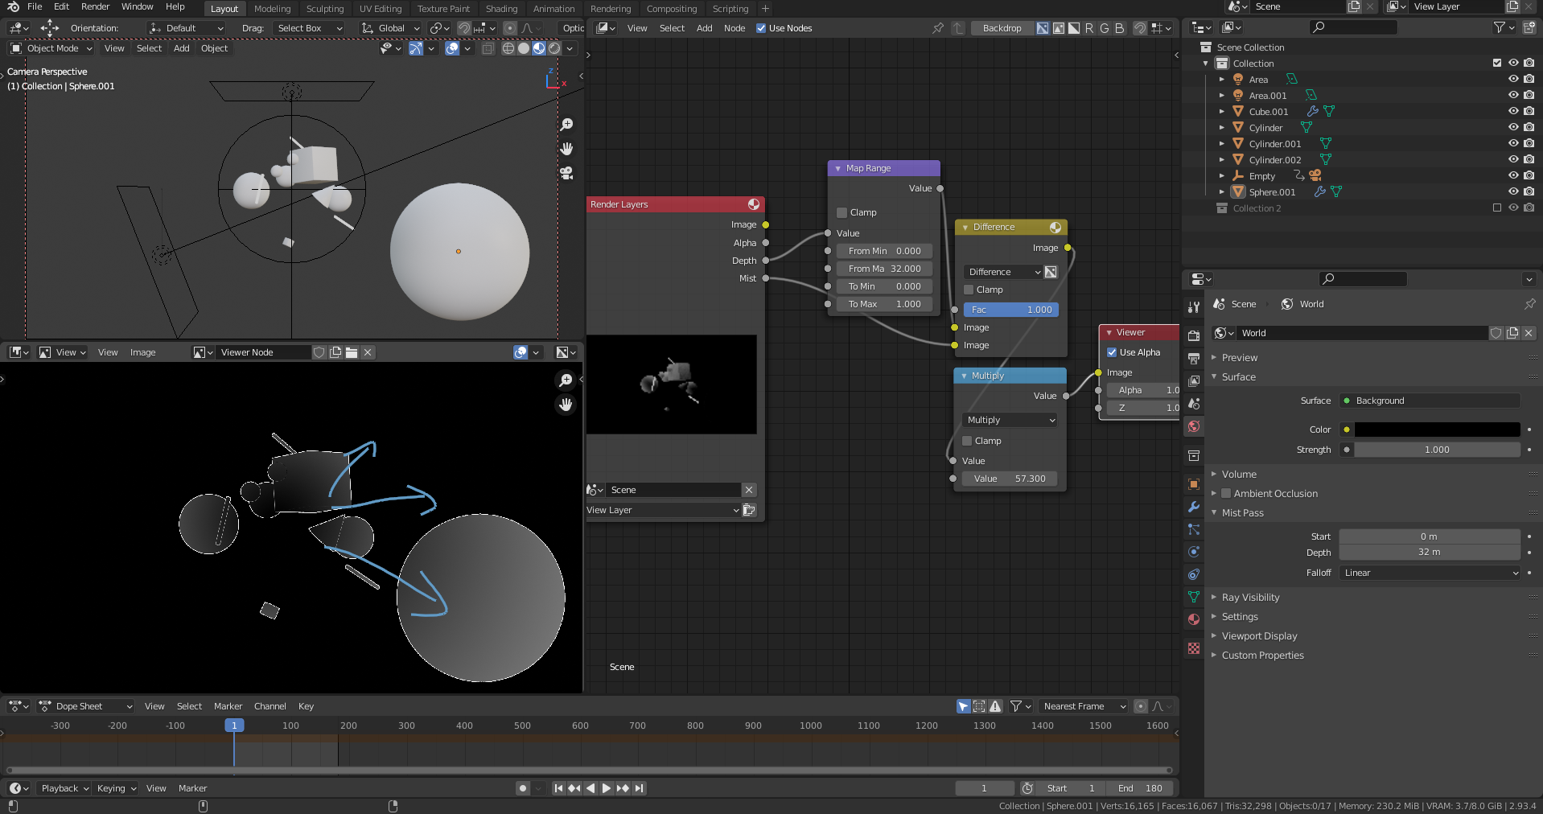Switch to the Compositing workspace tab
This screenshot has width=1543, height=814.
tap(671, 9)
